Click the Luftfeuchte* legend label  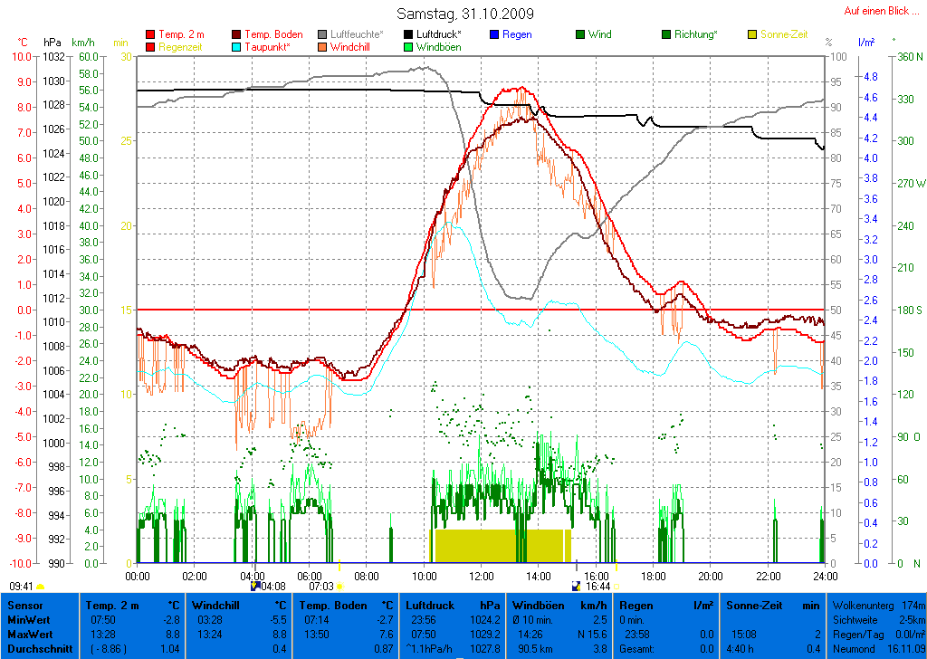coord(358,34)
